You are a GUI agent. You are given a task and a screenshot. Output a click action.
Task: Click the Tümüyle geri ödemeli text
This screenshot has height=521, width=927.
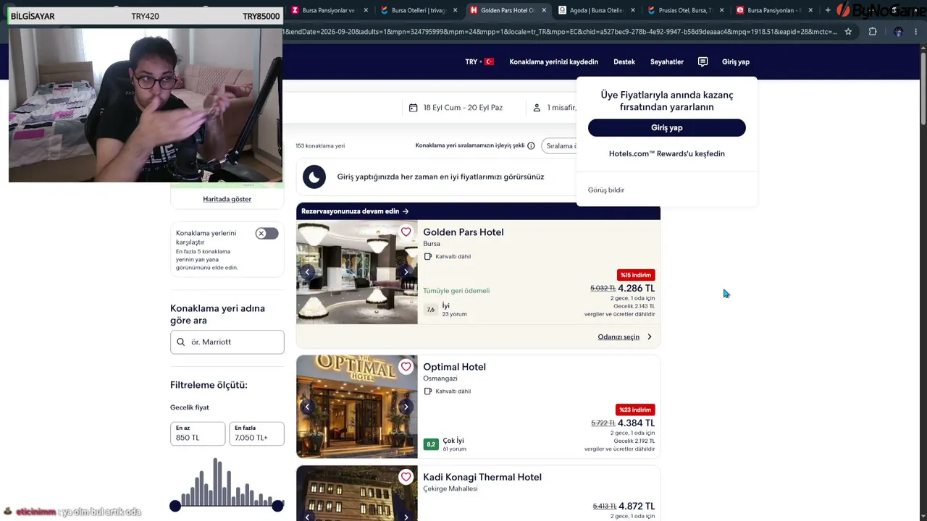(456, 291)
